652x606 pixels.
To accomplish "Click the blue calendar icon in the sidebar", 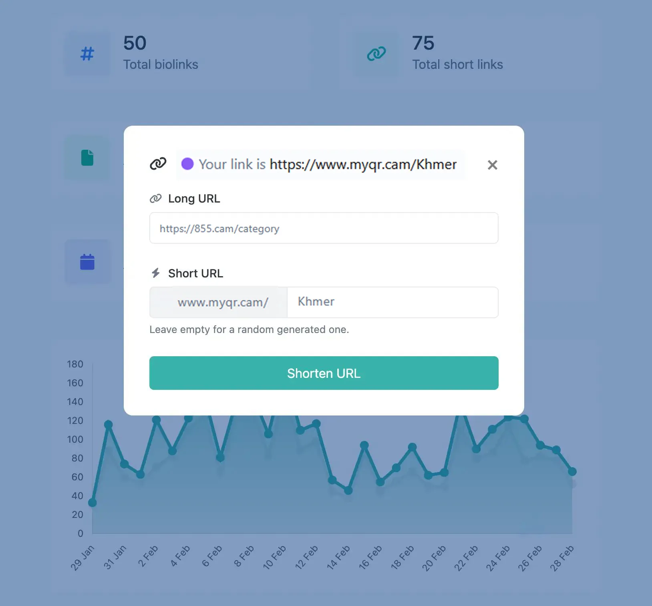I will [87, 262].
